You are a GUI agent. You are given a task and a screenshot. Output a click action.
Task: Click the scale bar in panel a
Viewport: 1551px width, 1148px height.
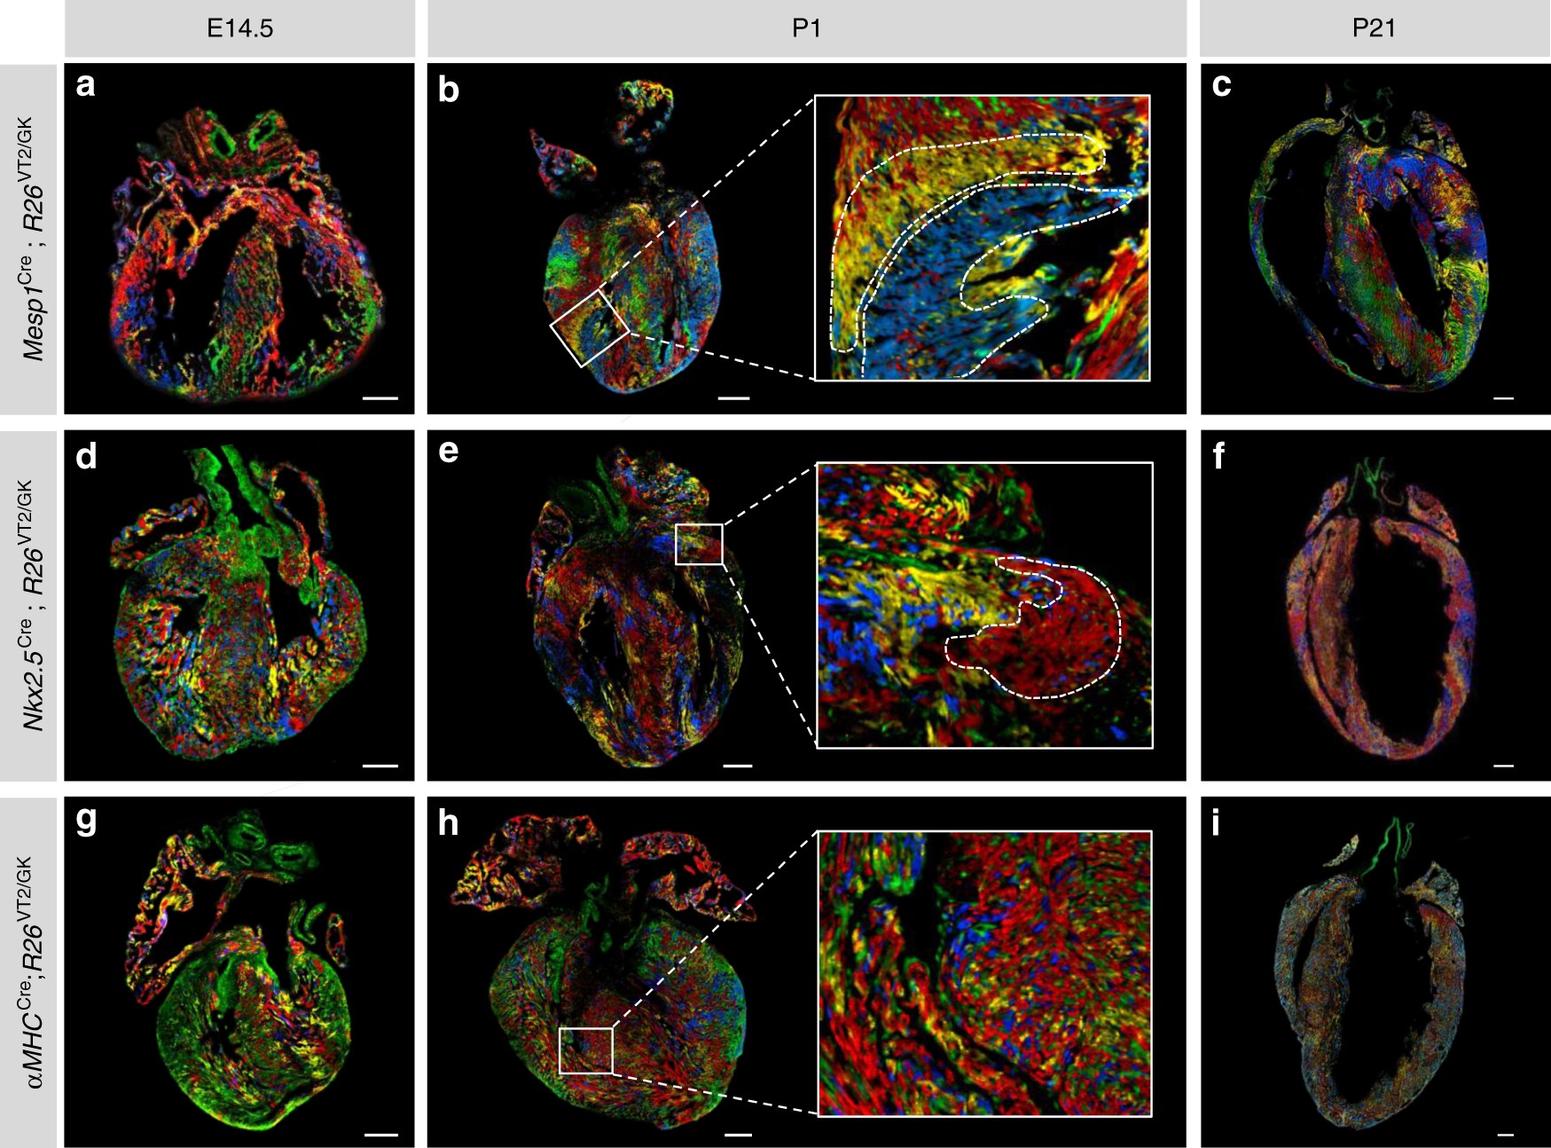[380, 399]
